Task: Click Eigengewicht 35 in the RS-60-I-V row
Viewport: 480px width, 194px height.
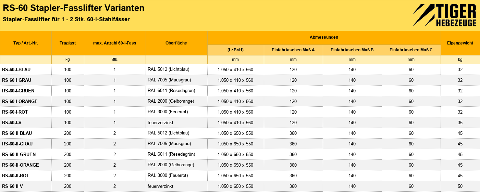Action: coord(460,122)
